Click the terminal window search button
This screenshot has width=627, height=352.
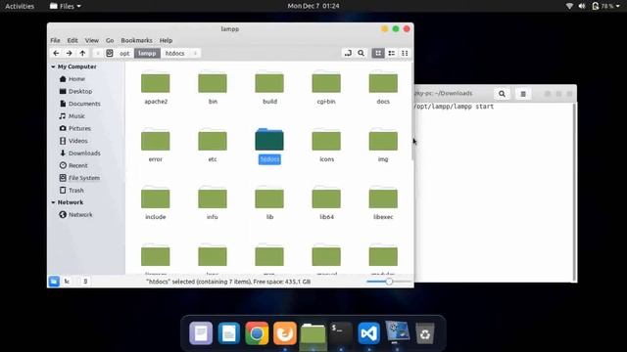click(x=502, y=94)
